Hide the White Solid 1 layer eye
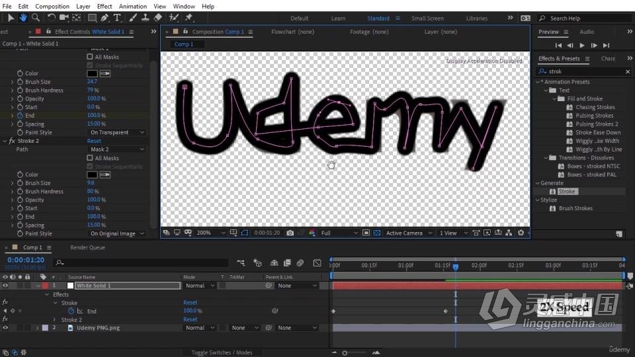The image size is (635, 357). click(x=5, y=286)
